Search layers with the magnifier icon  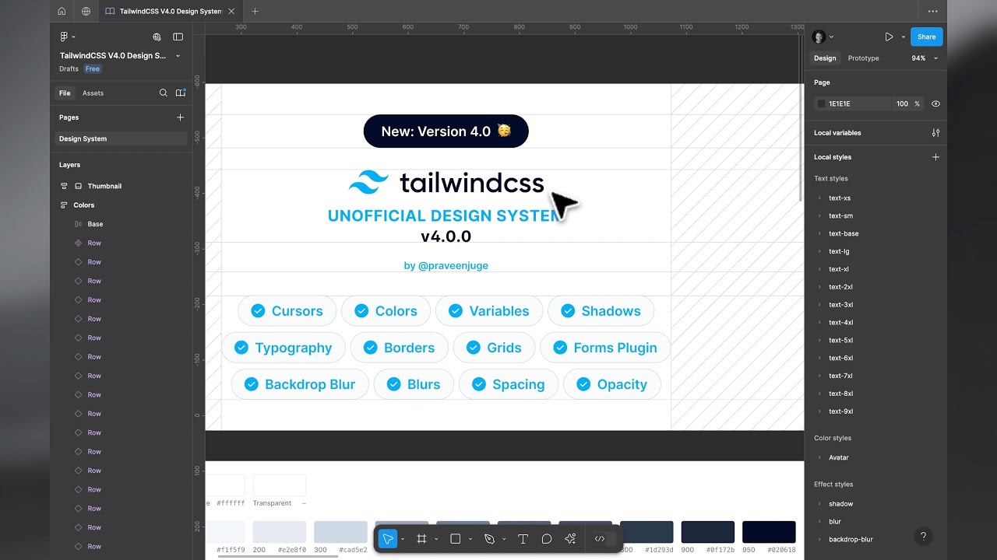coord(164,93)
